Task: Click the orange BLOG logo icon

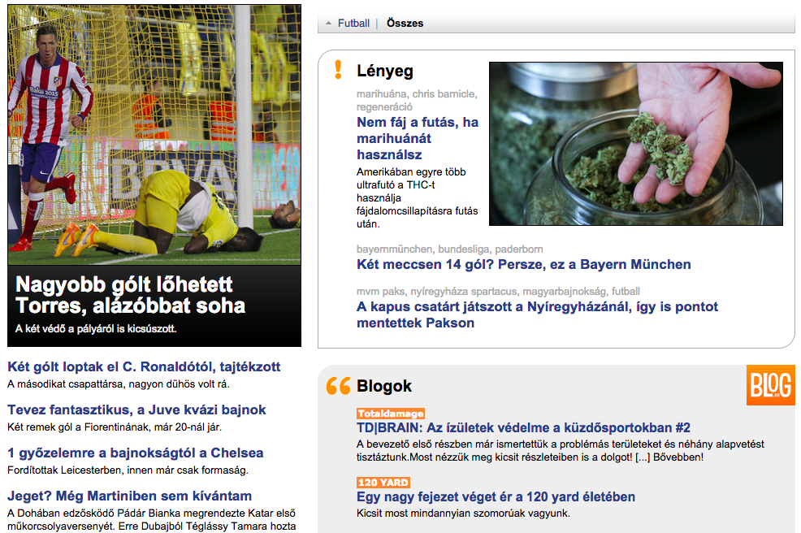Action: [770, 385]
